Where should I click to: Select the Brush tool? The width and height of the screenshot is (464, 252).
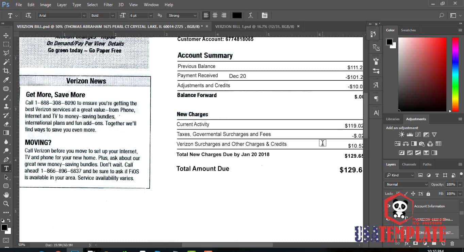point(6,97)
